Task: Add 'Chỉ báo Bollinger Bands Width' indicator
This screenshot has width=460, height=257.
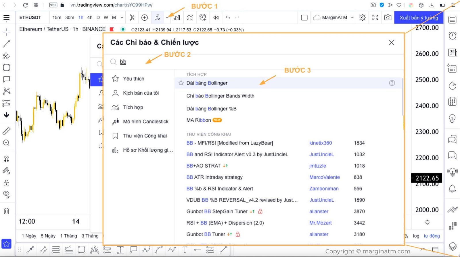Action: [220, 96]
